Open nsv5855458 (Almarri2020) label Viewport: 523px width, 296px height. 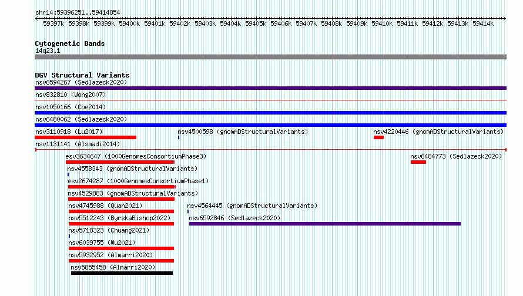[x=113, y=267]
